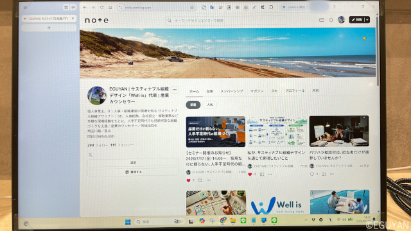
Task: Open the 月別 tab
Action: 315,90
